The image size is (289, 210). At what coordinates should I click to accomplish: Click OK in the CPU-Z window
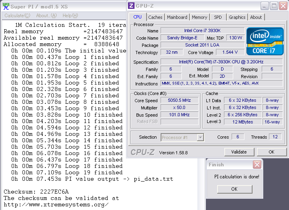[271, 152]
